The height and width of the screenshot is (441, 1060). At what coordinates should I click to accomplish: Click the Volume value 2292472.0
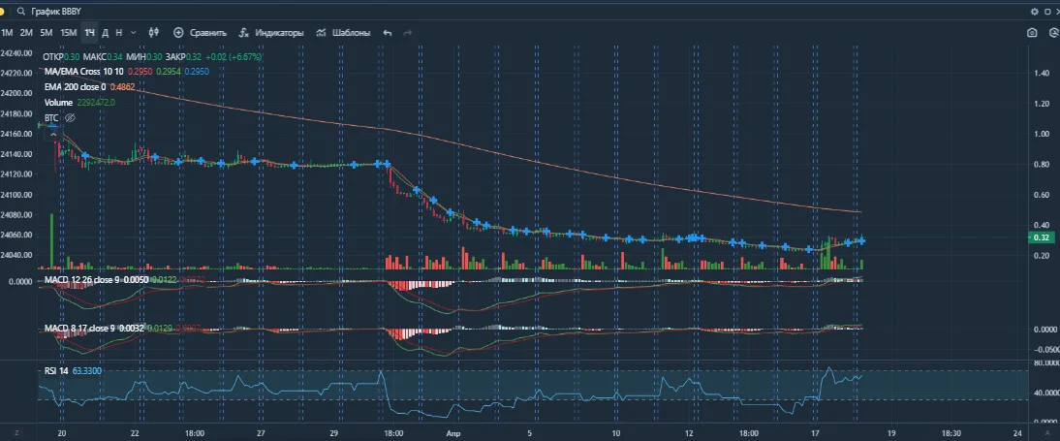pyautogui.click(x=95, y=102)
